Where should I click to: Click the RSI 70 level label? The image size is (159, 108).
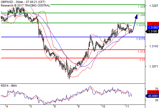pos(157,89)
